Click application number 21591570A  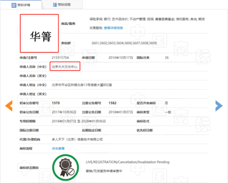60,58
